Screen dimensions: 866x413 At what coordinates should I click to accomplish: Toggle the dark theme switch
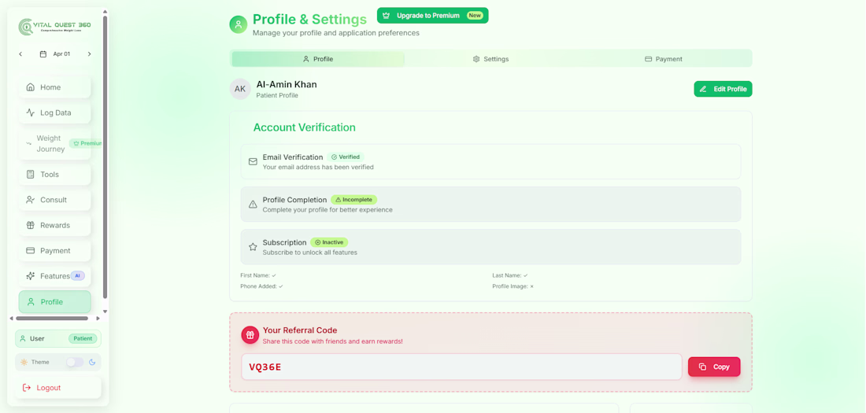(x=75, y=363)
